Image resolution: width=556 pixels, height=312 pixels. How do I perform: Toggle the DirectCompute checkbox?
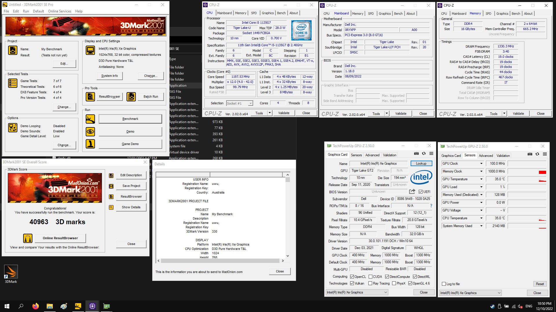387,277
